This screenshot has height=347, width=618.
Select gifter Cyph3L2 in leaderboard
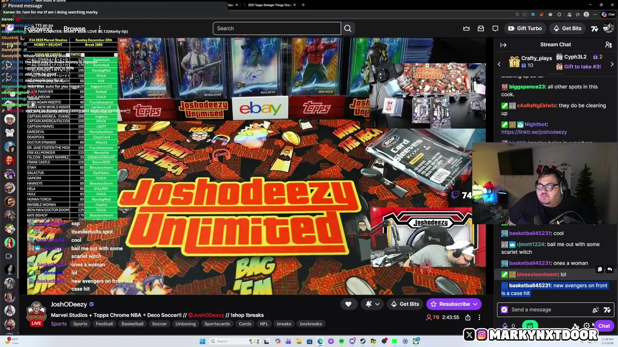point(575,57)
